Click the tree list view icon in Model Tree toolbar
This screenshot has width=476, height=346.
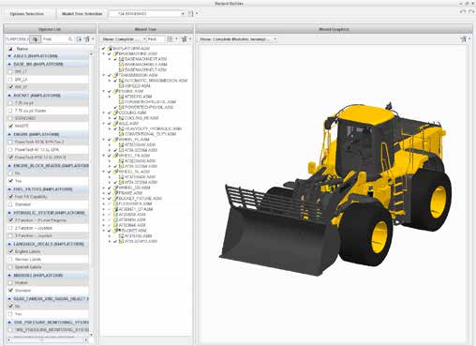coord(170,39)
